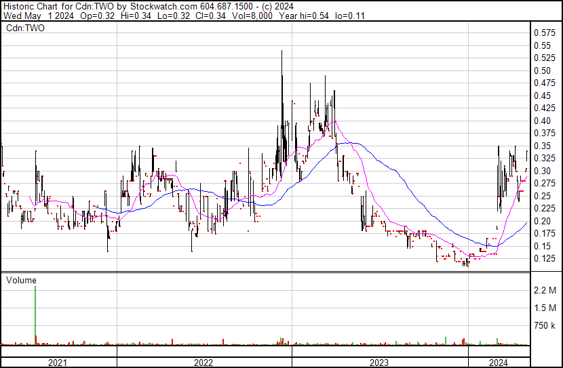Click the Volume panel label

[21, 279]
